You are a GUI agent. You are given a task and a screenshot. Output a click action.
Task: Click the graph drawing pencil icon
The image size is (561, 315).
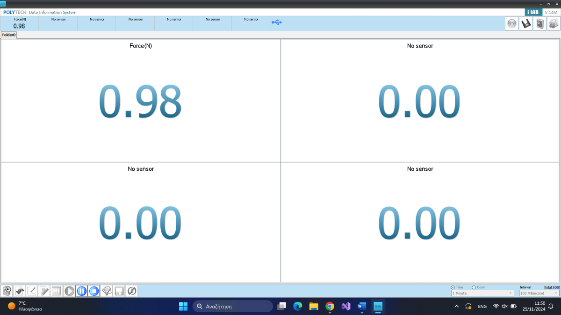[x=32, y=291]
